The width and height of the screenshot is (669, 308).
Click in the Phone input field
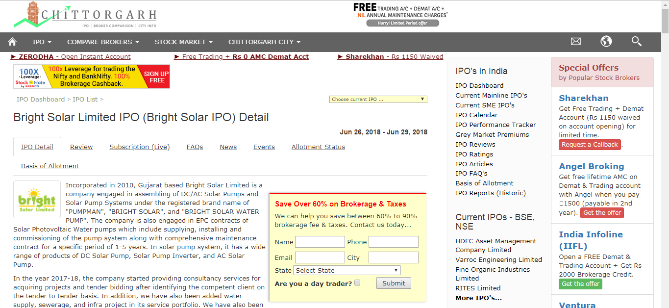click(394, 242)
